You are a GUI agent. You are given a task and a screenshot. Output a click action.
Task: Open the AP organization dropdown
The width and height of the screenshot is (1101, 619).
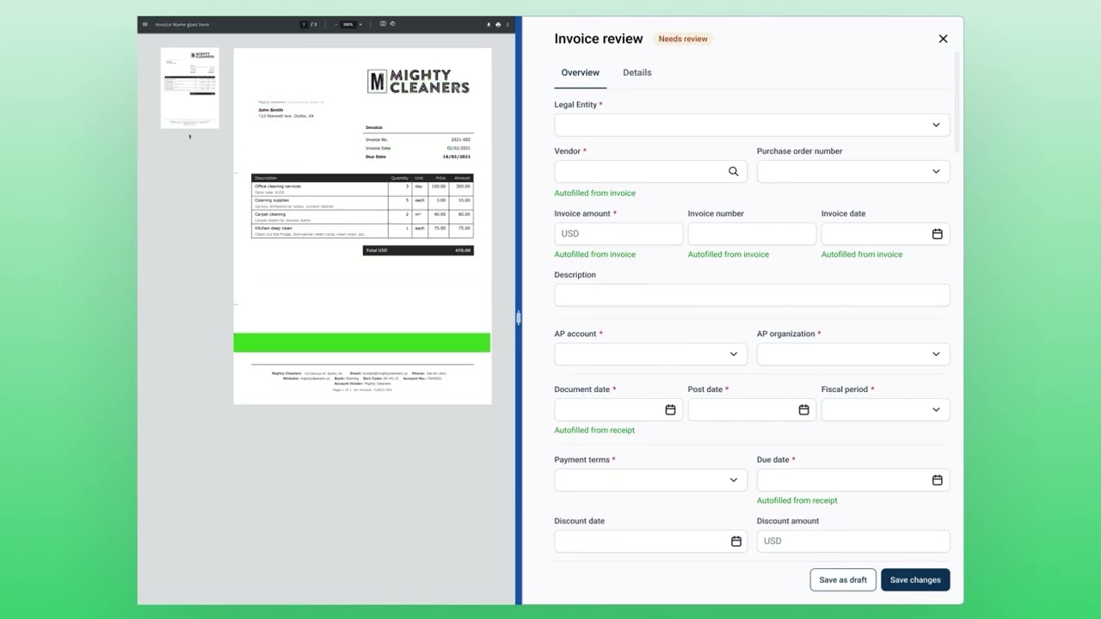tap(853, 354)
